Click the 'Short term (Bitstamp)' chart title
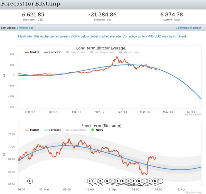The height and width of the screenshot is (194, 206). [x=101, y=126]
